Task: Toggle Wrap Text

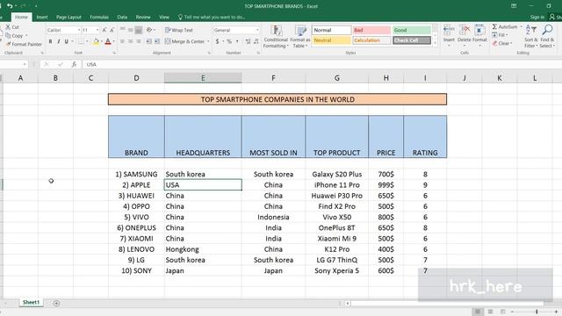Action: point(179,30)
